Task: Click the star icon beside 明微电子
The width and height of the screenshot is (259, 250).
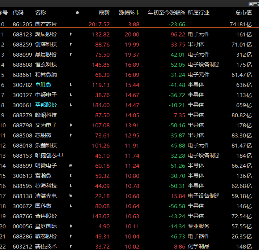Action: pyautogui.click(x=71, y=166)
